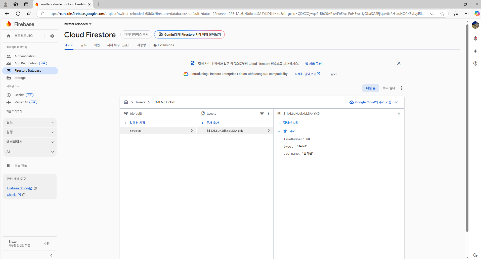
Task: Expand the 빌드 category
Action: point(30,122)
